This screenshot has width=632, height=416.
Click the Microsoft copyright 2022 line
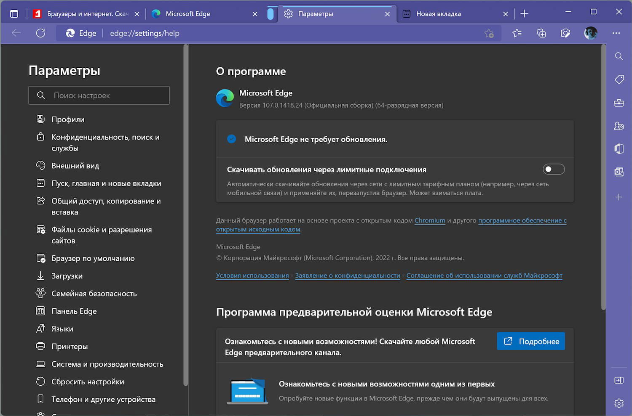point(340,258)
